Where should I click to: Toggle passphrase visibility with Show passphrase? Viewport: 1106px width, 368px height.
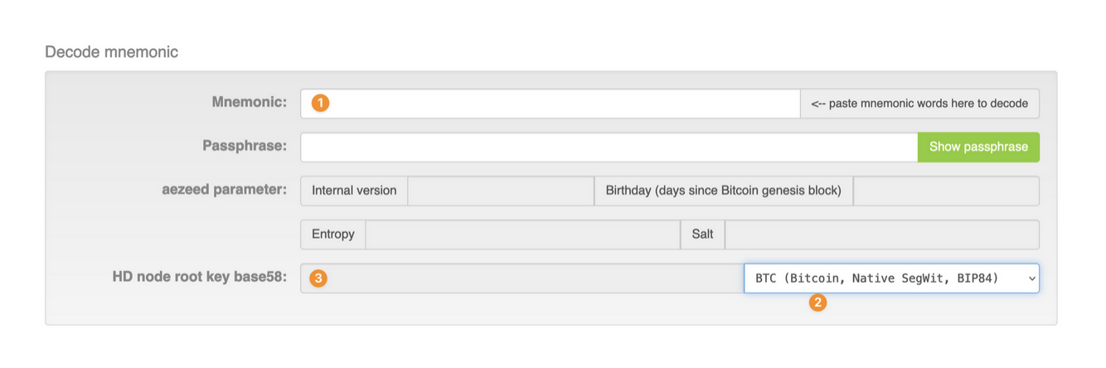pos(977,147)
